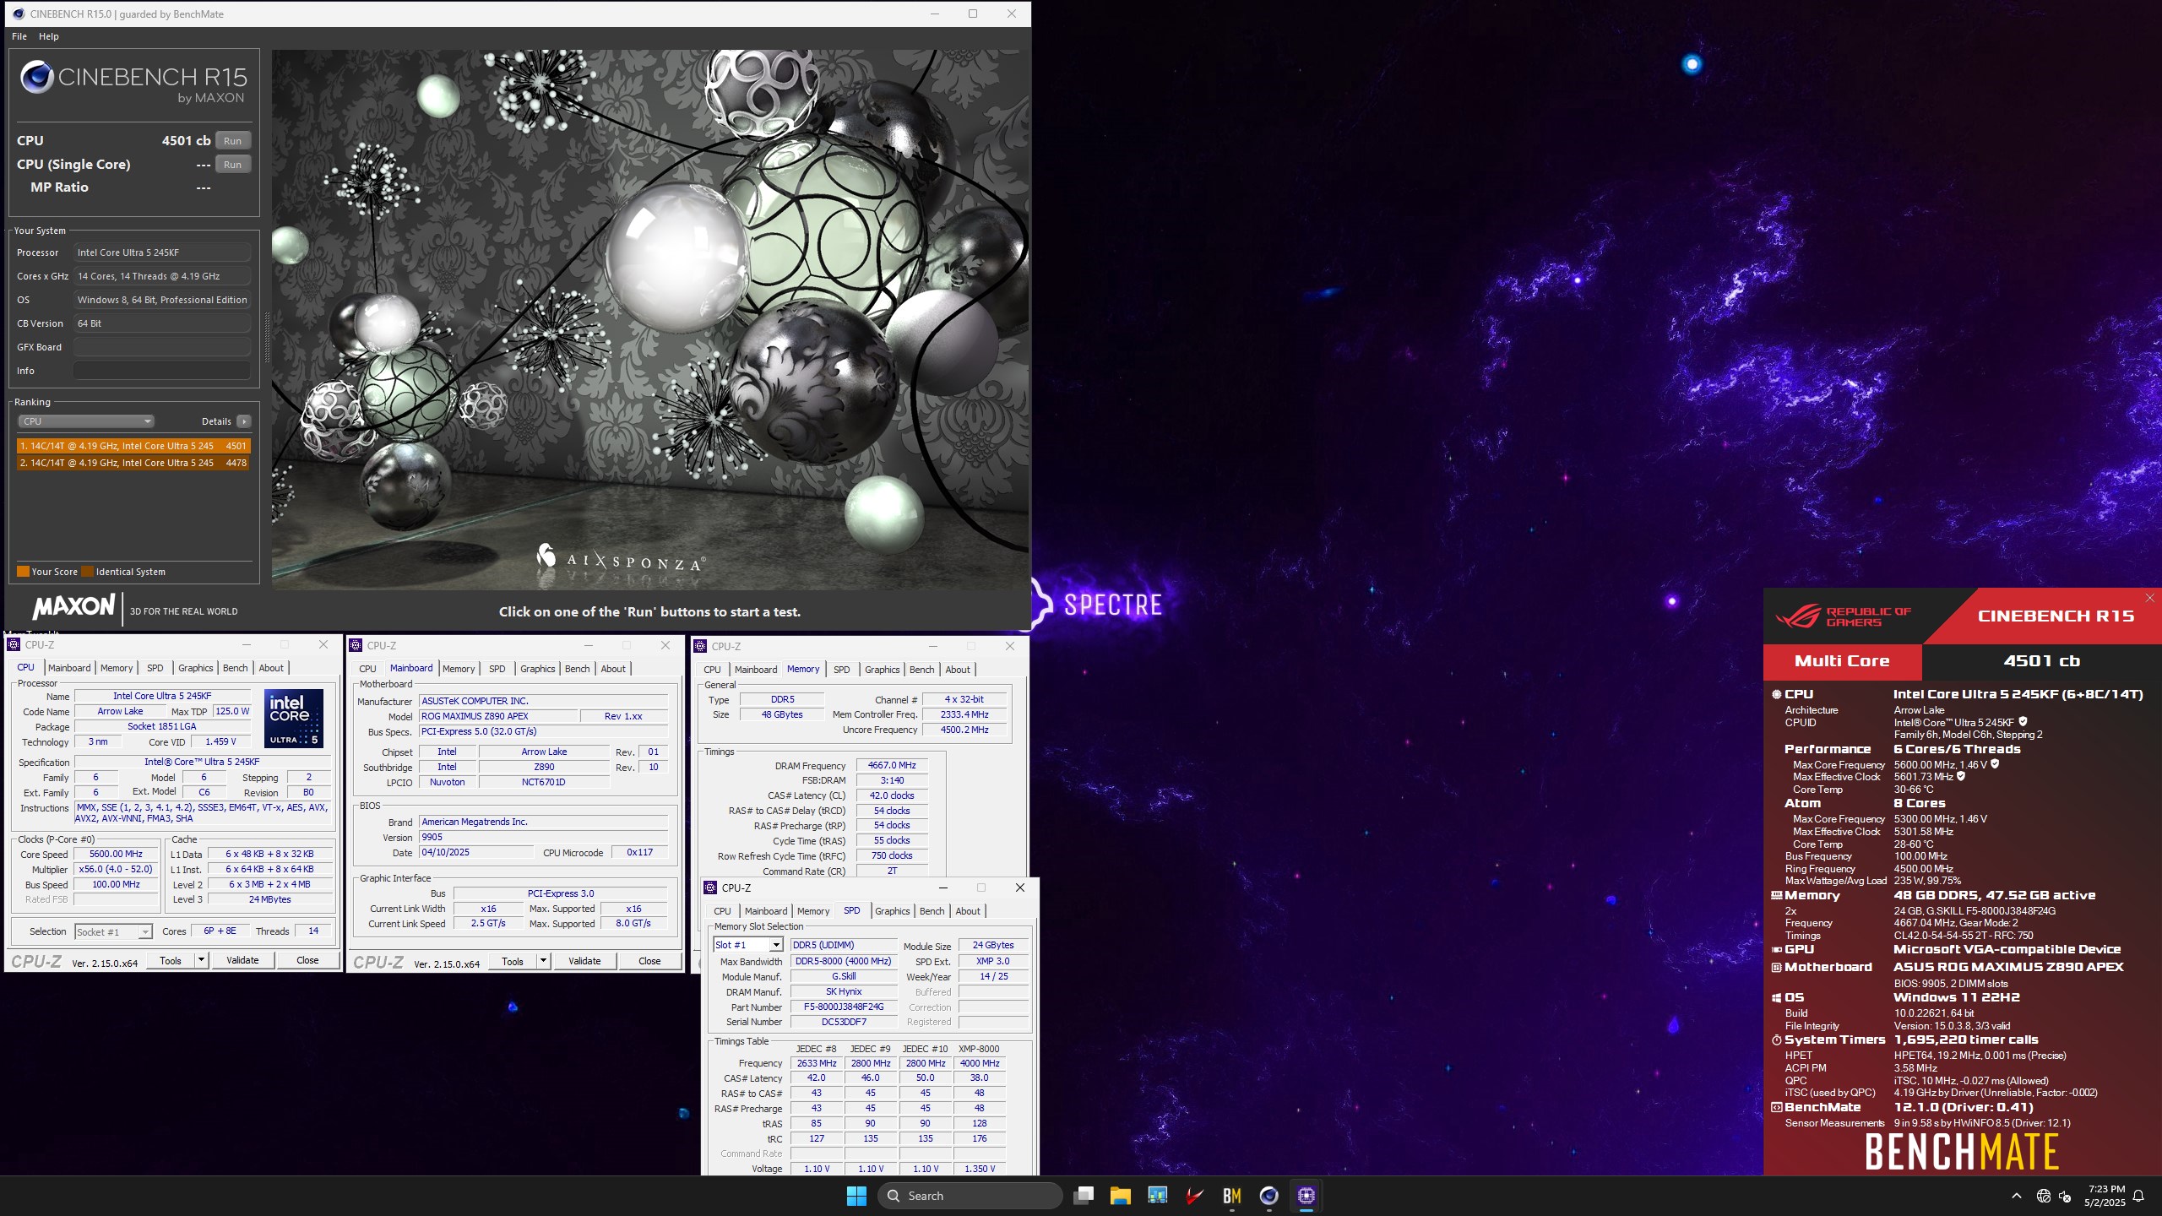Expand the hidden tray icons chevron
Image resolution: width=2162 pixels, height=1216 pixels.
coord(2017,1196)
